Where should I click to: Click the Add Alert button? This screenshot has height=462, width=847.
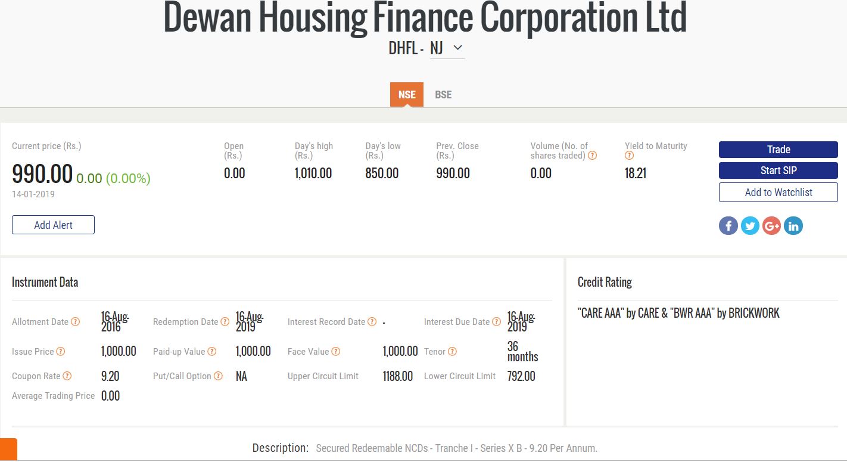(53, 225)
